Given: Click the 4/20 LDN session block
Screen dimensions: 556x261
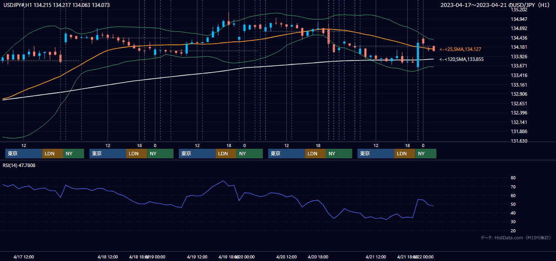Looking at the screenshot, I should pyautogui.click(x=316, y=154).
